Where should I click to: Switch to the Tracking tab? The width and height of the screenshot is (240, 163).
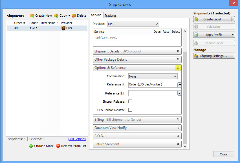pyautogui.click(x=110, y=16)
